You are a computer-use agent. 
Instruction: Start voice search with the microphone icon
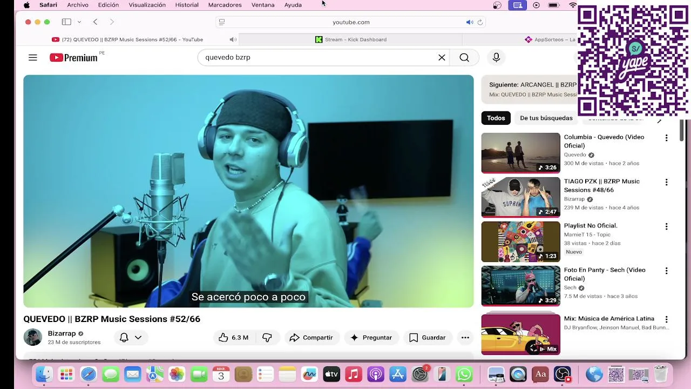click(x=496, y=57)
